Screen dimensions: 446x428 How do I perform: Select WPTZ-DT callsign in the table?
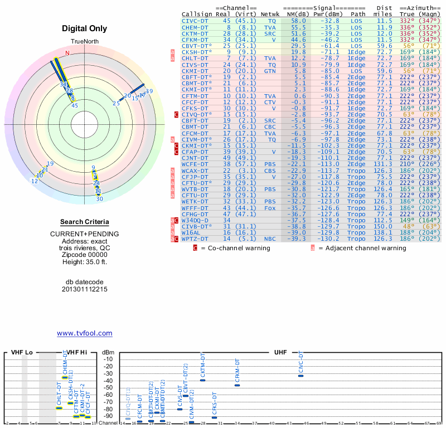point(195,239)
